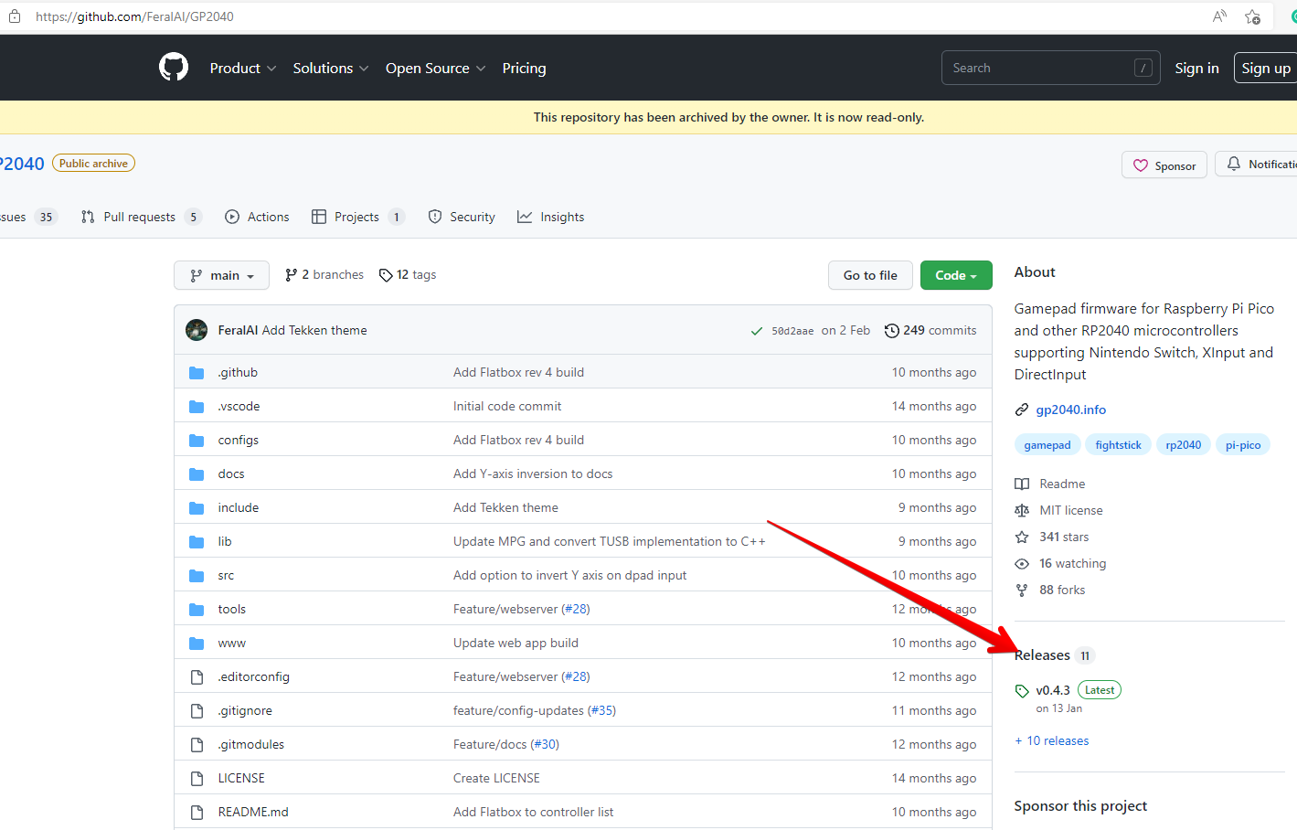Click the pi-pico topic tag
The height and width of the screenshot is (830, 1297).
coord(1243,445)
